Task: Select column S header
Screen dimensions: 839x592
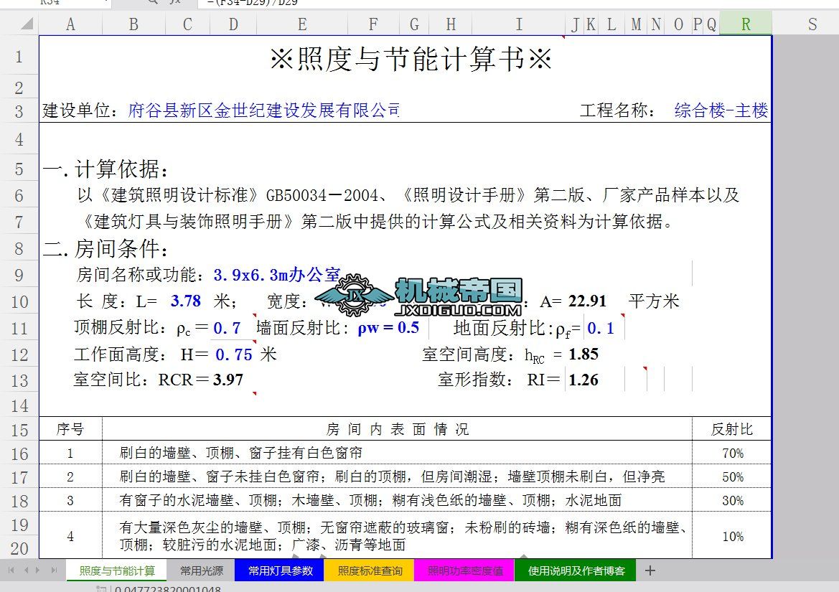Action: point(812,24)
